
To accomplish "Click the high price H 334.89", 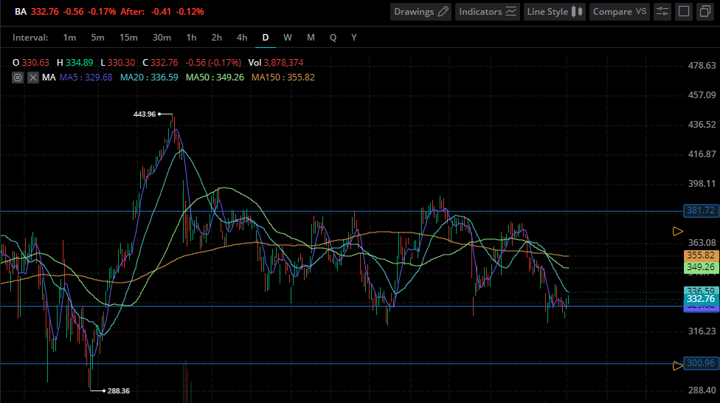I will (75, 63).
